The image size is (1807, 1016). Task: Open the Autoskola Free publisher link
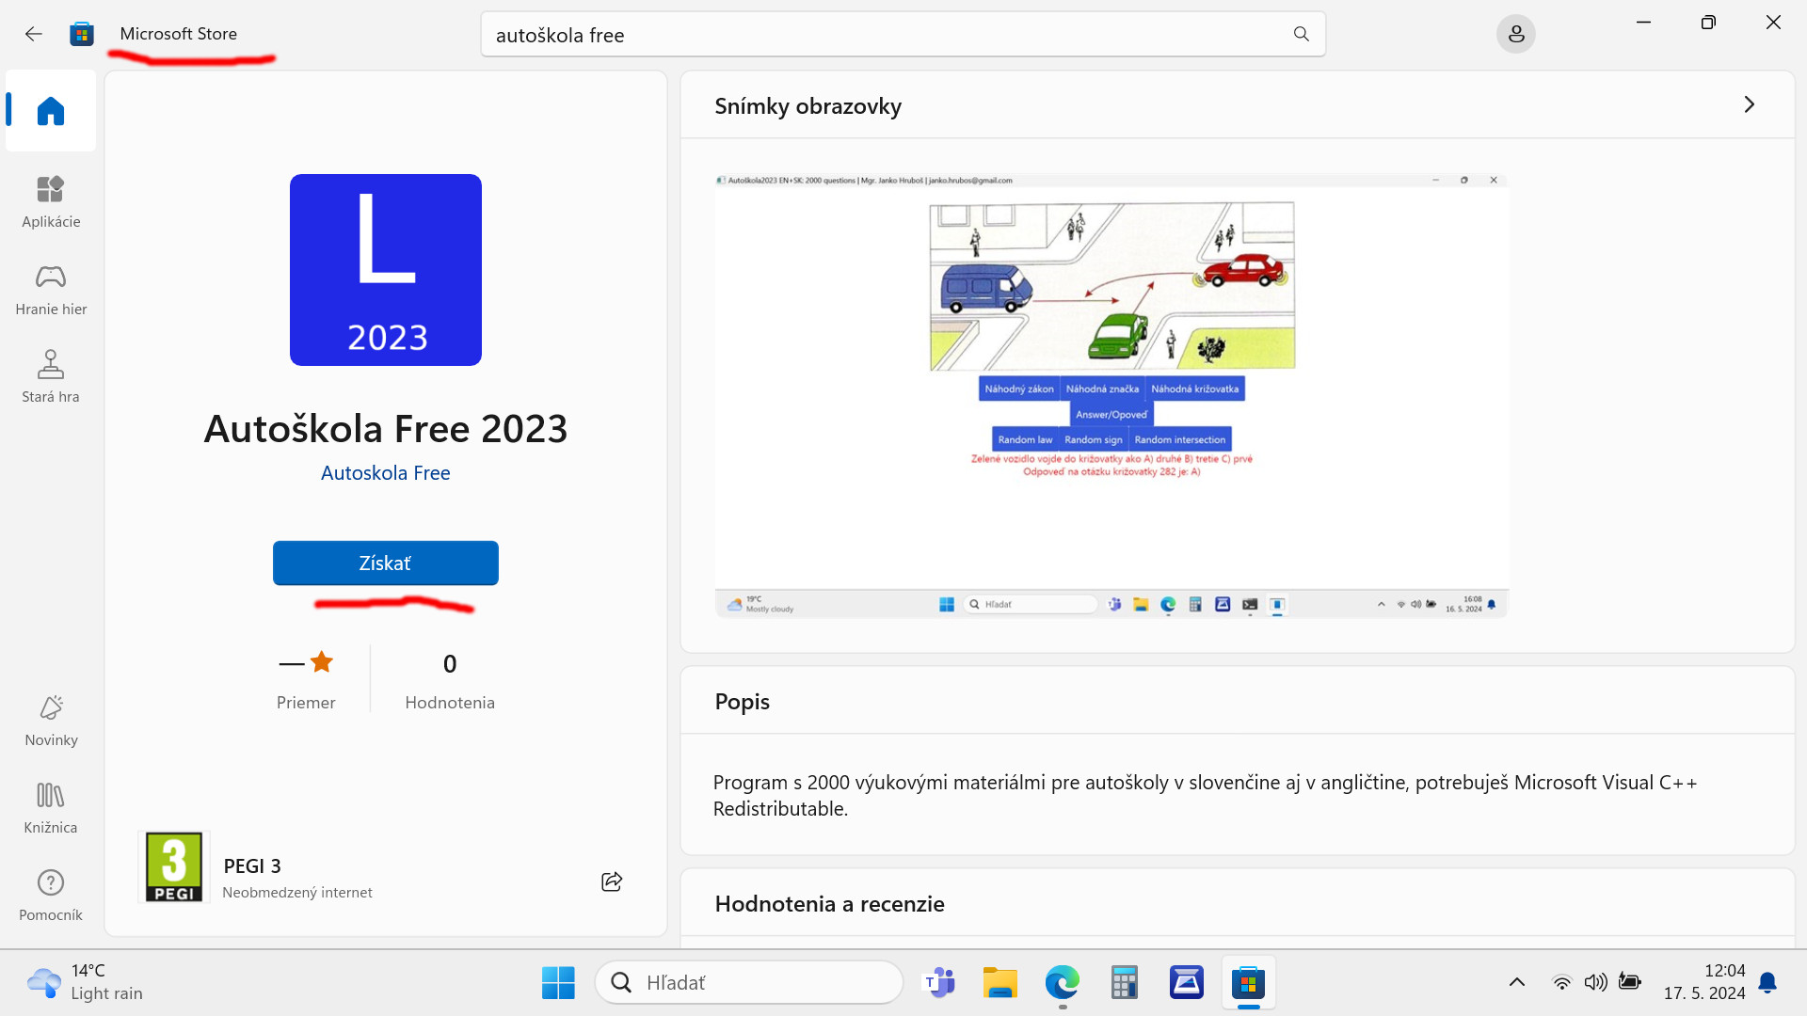click(x=385, y=472)
